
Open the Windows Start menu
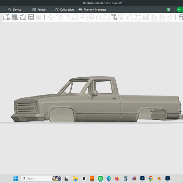tap(16, 178)
